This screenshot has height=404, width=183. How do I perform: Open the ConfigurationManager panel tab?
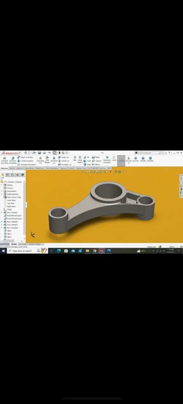[12, 175]
